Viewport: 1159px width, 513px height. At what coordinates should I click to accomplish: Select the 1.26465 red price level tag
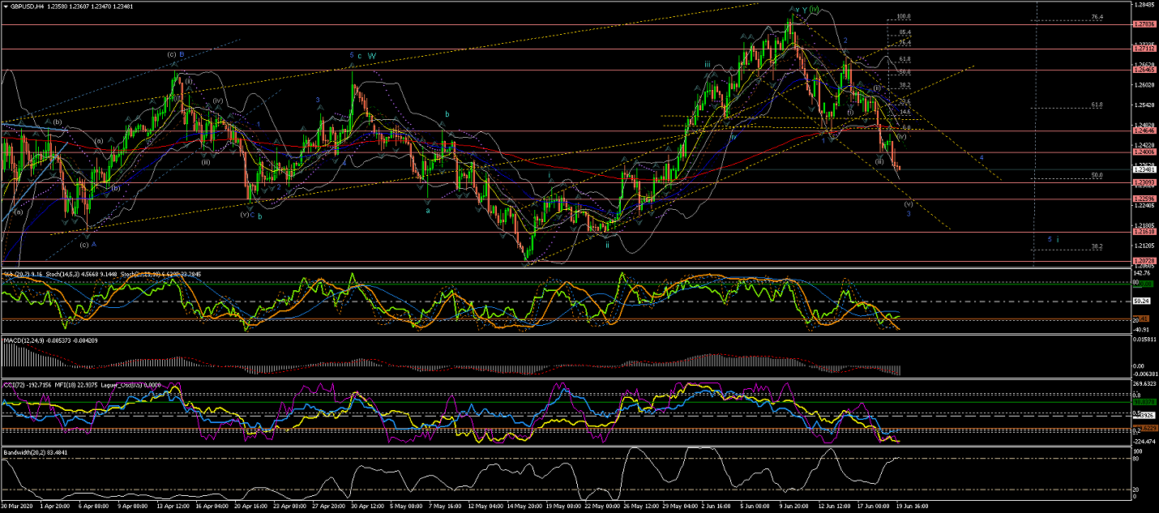(1144, 71)
